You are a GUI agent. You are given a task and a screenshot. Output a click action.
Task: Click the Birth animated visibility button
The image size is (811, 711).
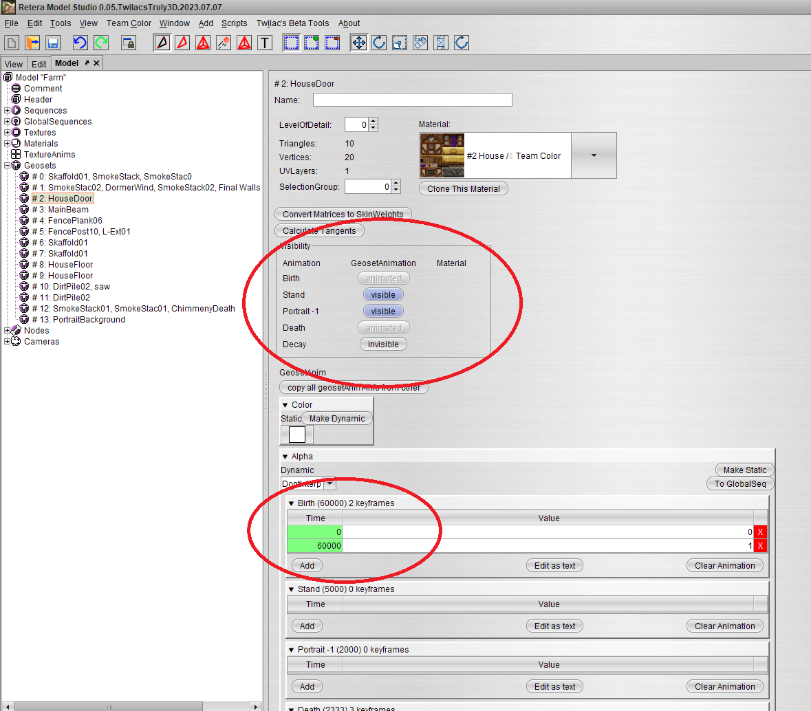[x=384, y=278]
